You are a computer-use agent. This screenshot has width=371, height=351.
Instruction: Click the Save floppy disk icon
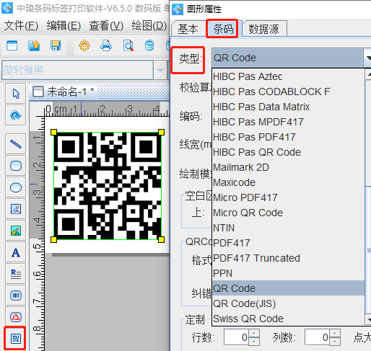click(56, 45)
